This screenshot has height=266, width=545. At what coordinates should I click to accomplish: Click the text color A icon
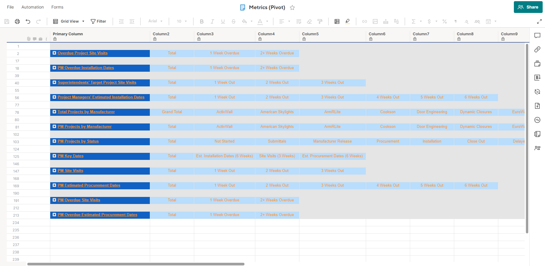click(260, 21)
